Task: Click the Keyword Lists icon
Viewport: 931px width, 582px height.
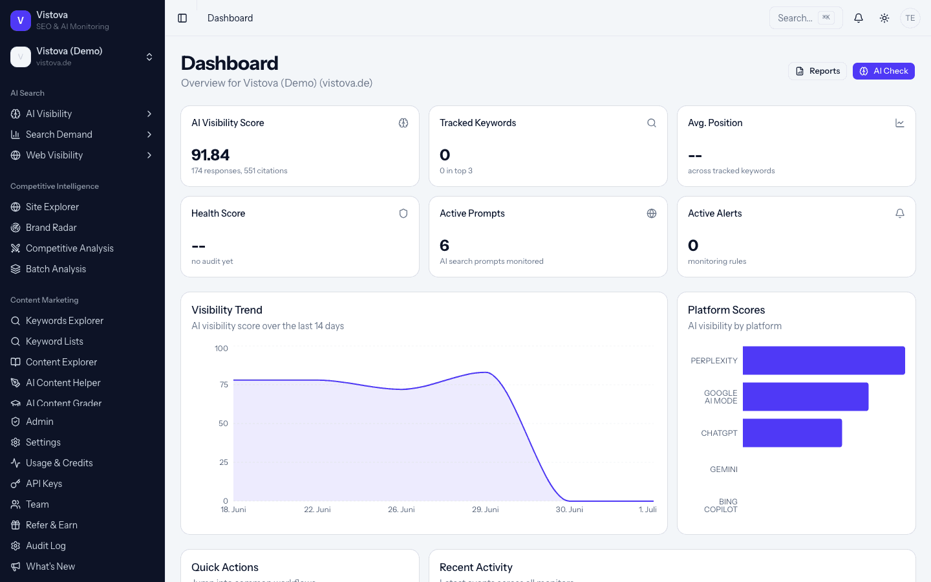Action: [x=16, y=341]
